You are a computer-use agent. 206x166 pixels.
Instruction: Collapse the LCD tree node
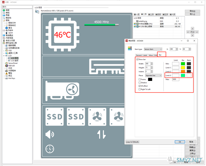point(4,56)
